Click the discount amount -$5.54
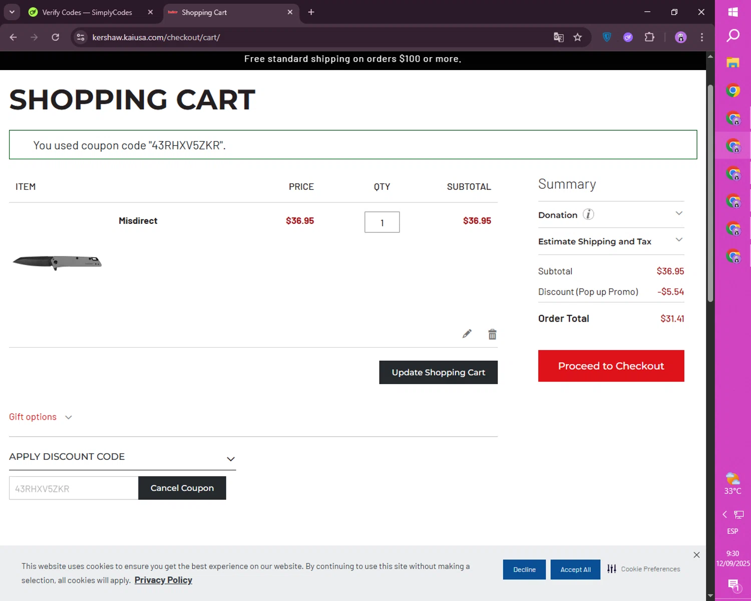The width and height of the screenshot is (751, 601). (670, 291)
